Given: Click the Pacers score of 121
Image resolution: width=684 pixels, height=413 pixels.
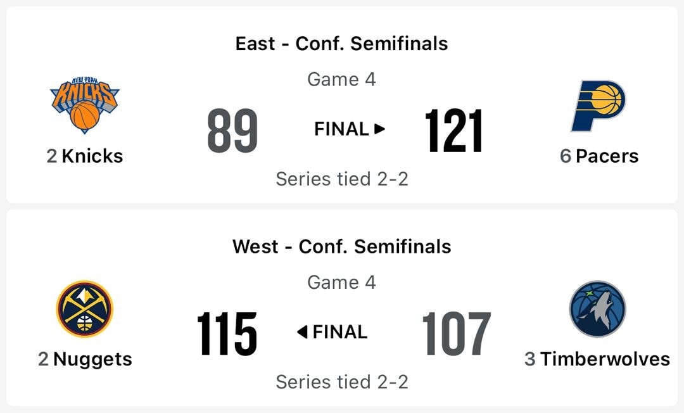Looking at the screenshot, I should coord(453,130).
